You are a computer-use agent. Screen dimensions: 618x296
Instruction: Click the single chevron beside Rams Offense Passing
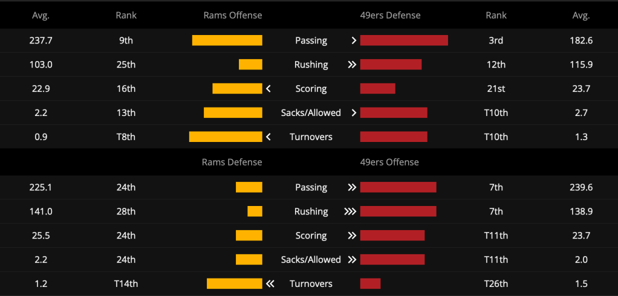click(354, 40)
